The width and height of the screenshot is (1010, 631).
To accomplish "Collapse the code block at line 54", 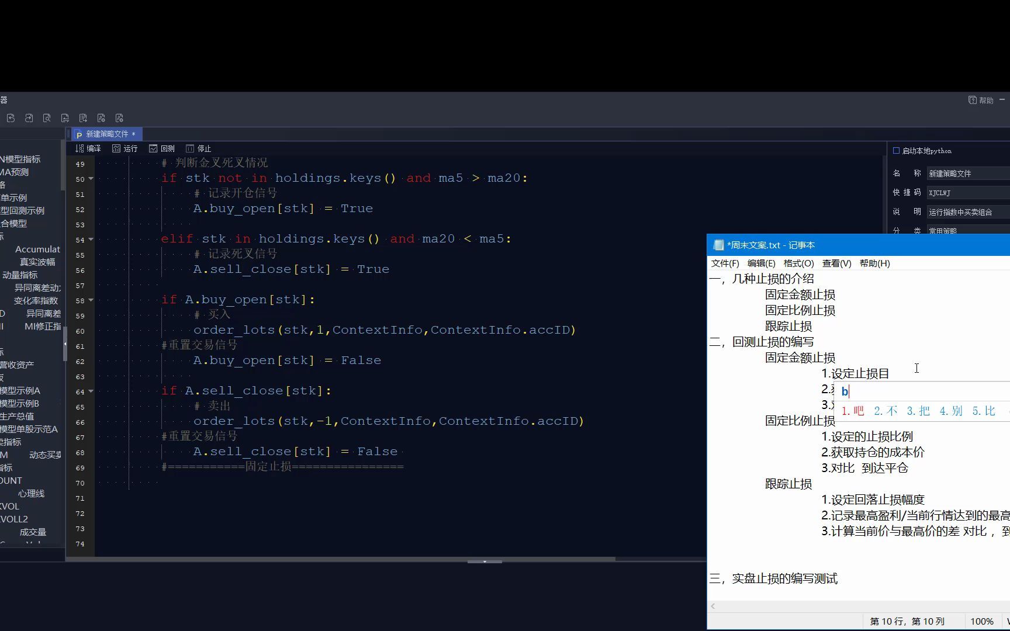I will [91, 240].
